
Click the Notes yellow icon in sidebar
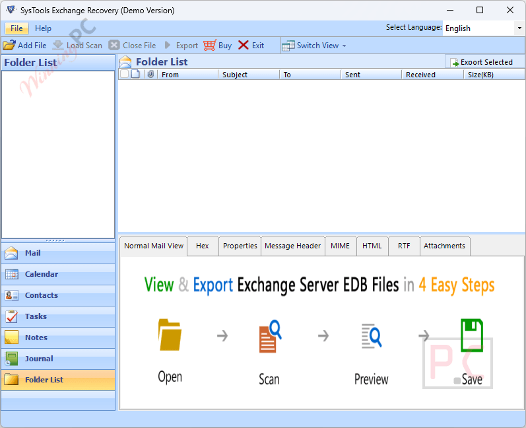coord(12,338)
